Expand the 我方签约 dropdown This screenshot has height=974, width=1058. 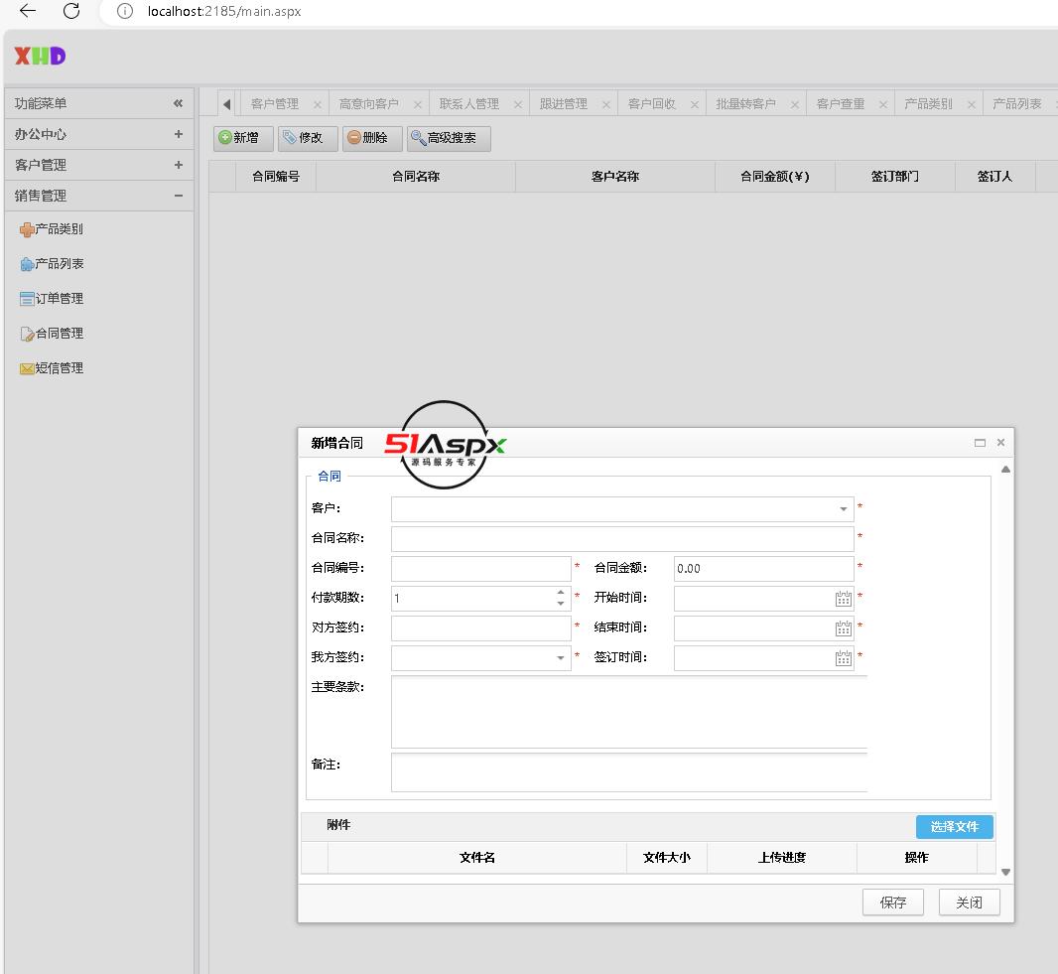point(560,658)
